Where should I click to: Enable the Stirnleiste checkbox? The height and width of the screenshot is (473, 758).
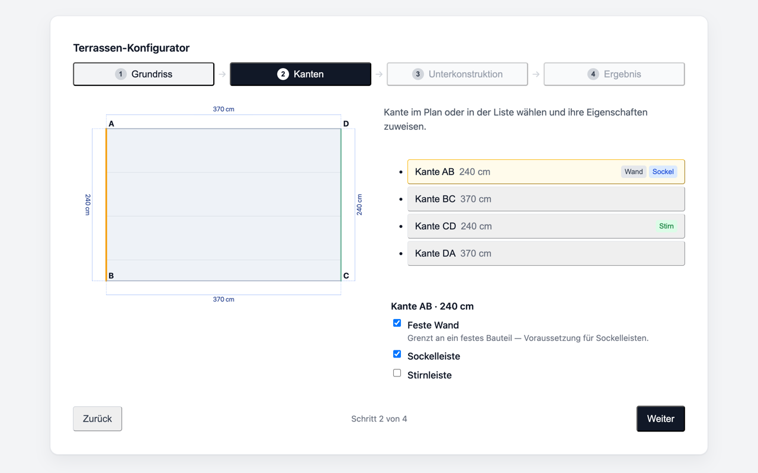[397, 373]
